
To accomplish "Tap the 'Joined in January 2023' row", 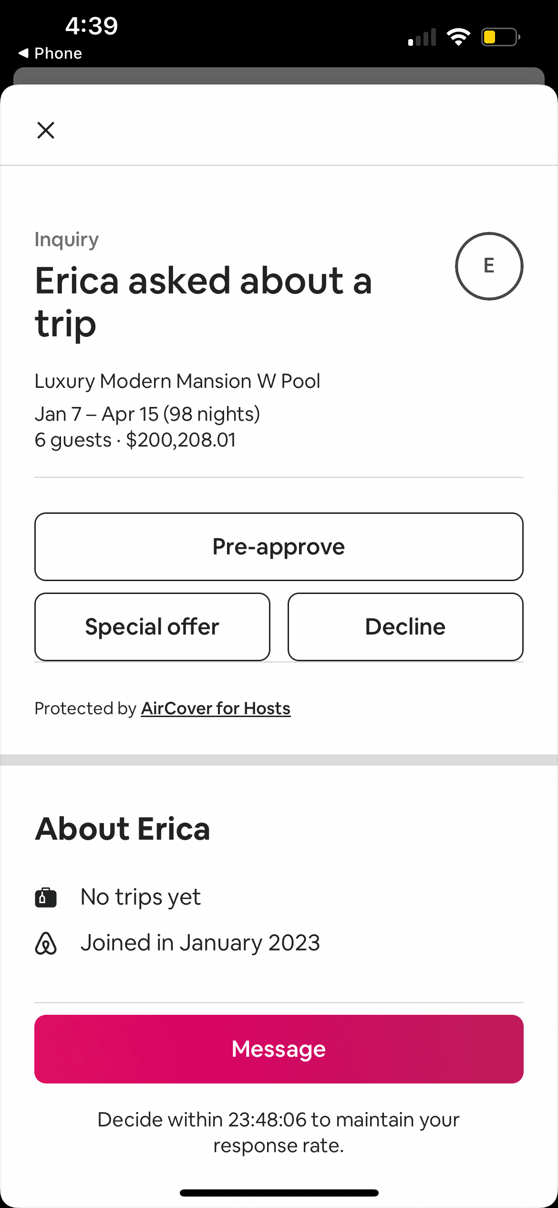I will pyautogui.click(x=200, y=943).
